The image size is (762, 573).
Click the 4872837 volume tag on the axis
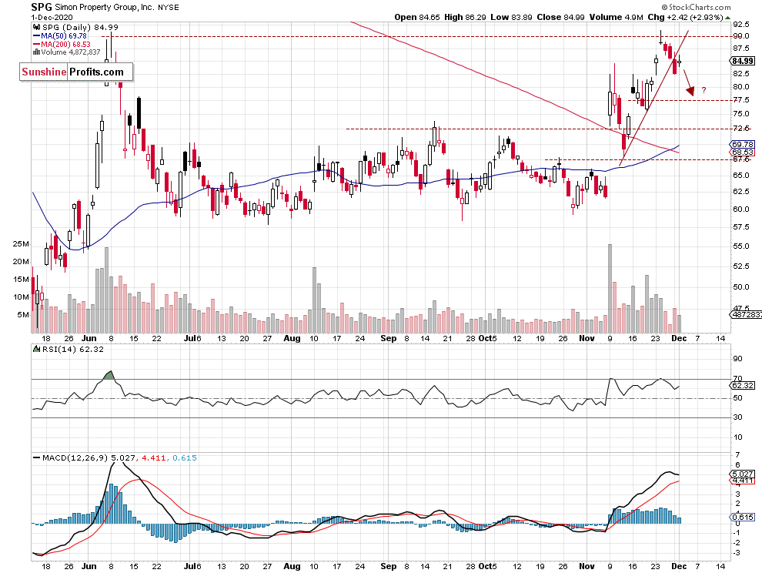[747, 315]
